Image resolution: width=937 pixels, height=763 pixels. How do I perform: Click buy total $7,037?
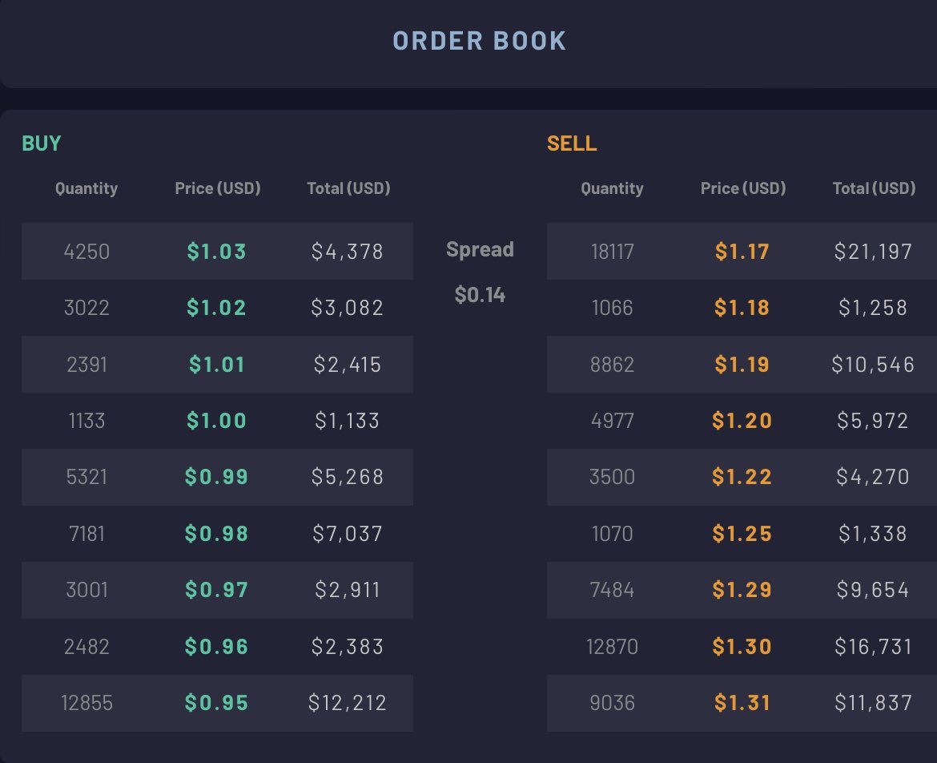(348, 534)
